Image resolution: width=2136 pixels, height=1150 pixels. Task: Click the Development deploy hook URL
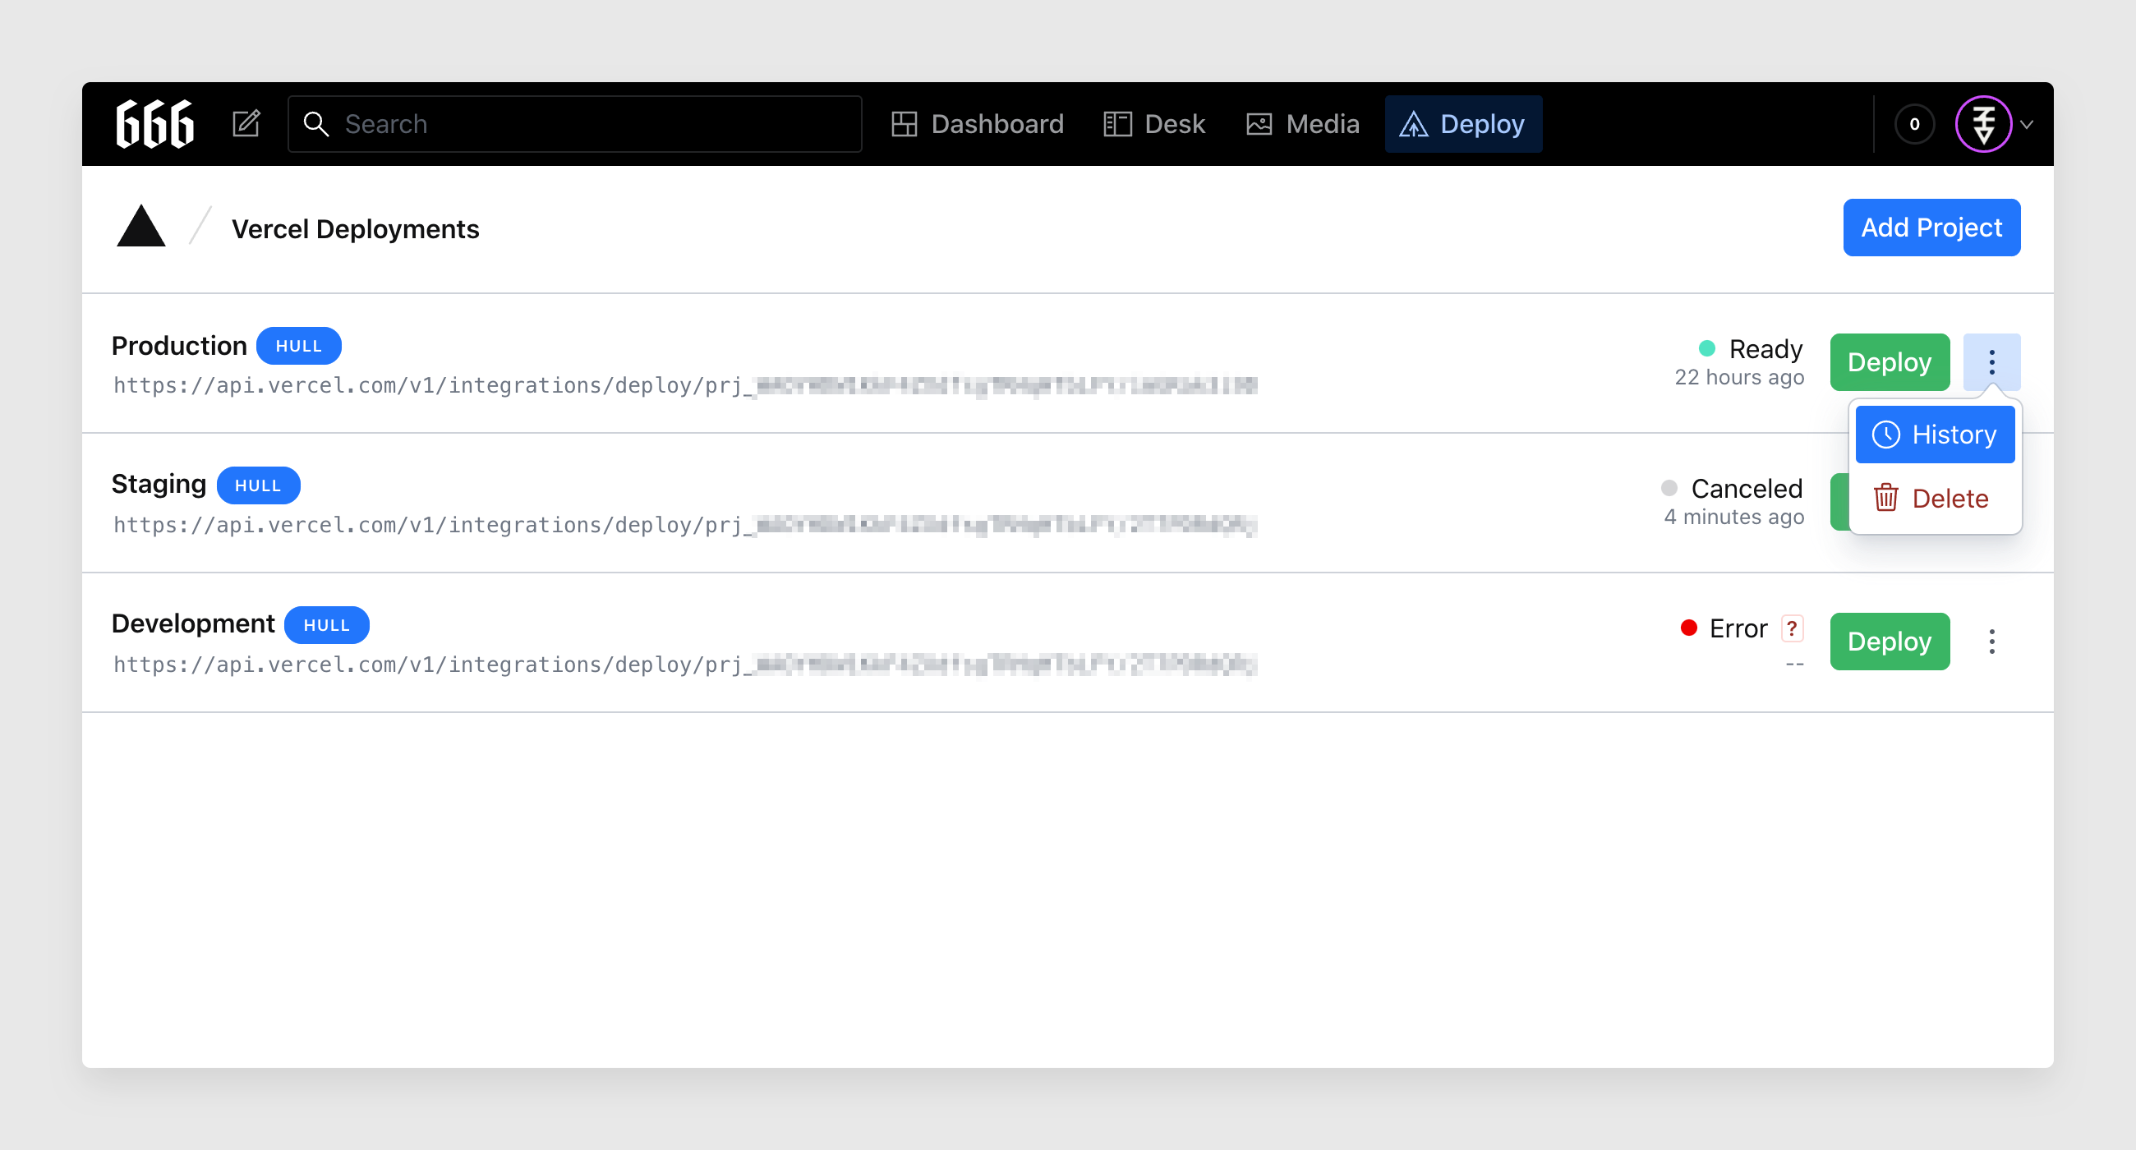coord(685,665)
